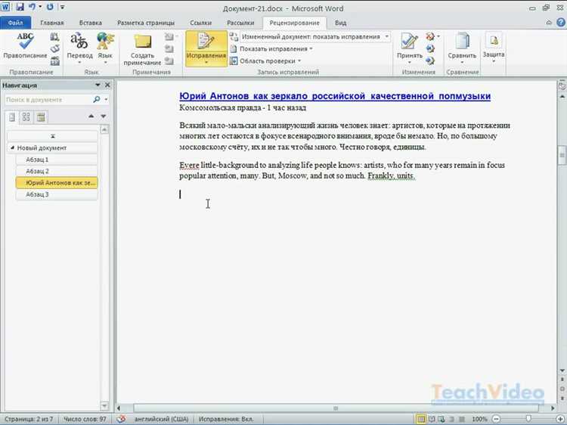Viewport: 567px width, 425px height.
Task: Select Абзац 1 in Navigation pane
Action: pyautogui.click(x=57, y=160)
